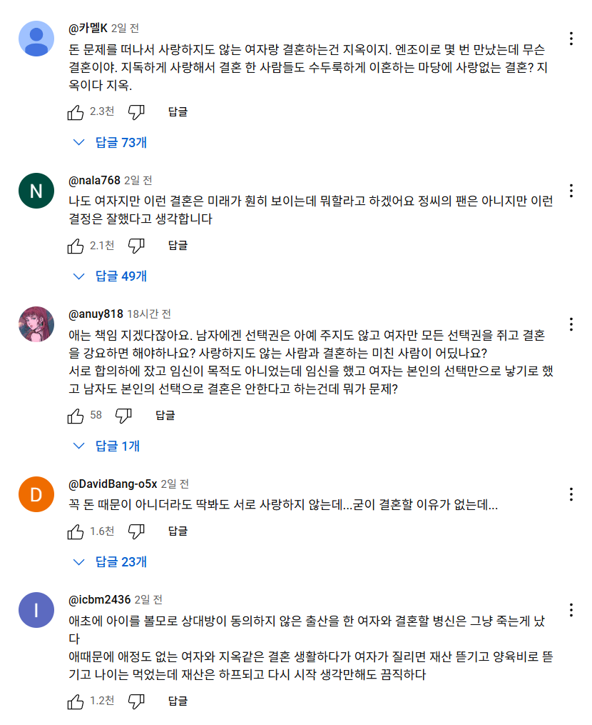Open action menu for @anuy818's comment
Image resolution: width=592 pixels, height=725 pixels.
pos(571,324)
